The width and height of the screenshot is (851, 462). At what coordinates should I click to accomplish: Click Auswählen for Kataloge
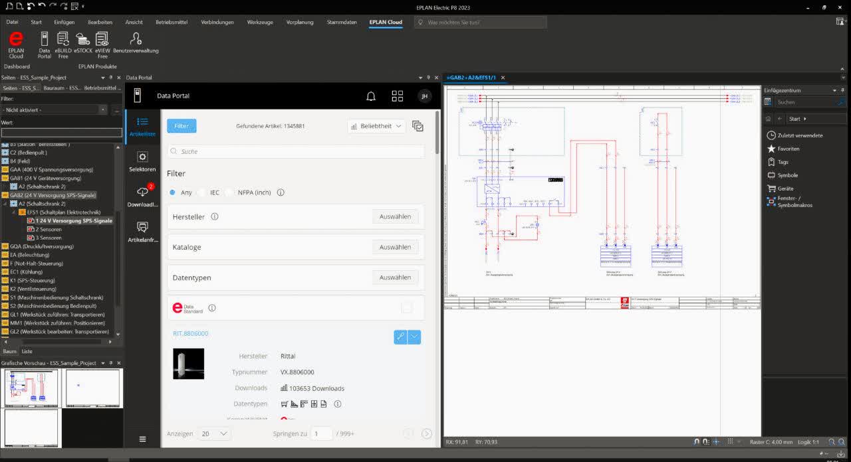pos(395,247)
